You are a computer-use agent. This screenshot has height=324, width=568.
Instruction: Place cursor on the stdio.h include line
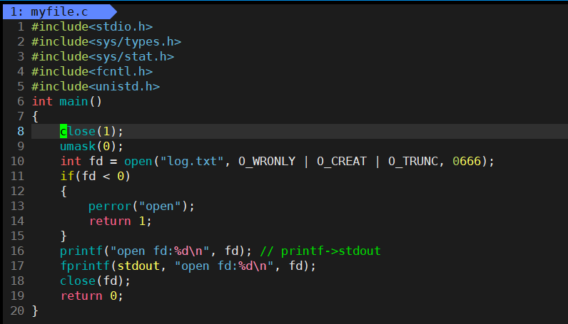92,27
